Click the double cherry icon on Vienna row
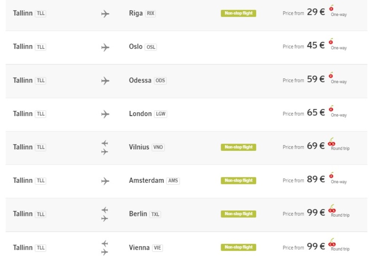Screen dimensions: 373x265 [x=331, y=243]
